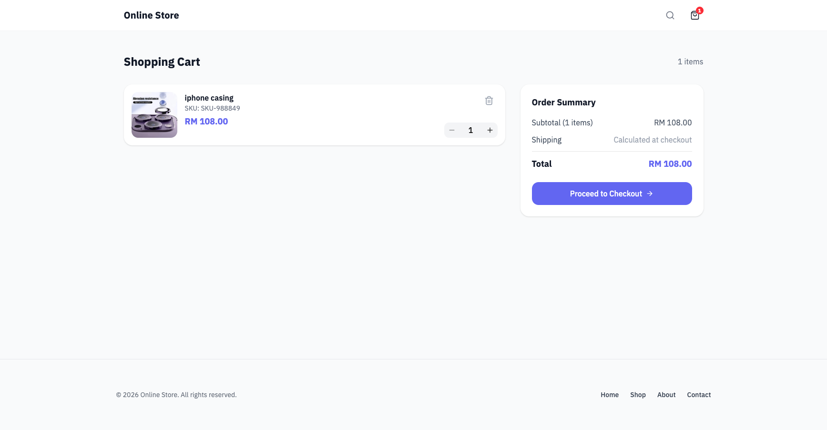The image size is (827, 430).
Task: Select the iphone casing product name
Action: pyautogui.click(x=209, y=98)
